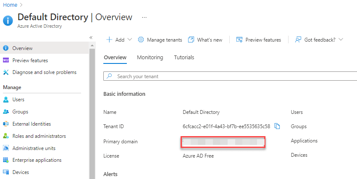Screen dimensions: 357x179
Task: Click the Basic information heading
Action: point(124,94)
